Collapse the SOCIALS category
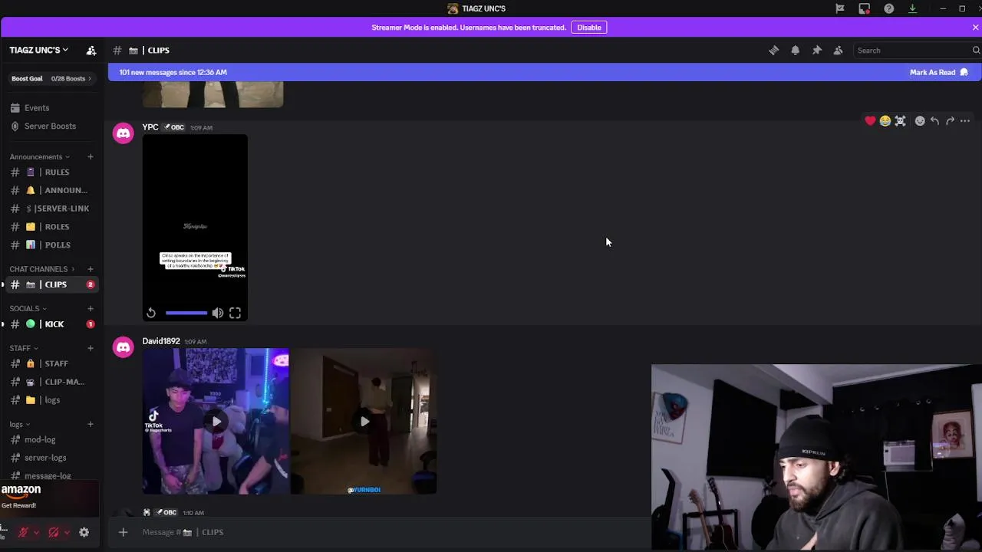The image size is (982, 552). (x=28, y=309)
